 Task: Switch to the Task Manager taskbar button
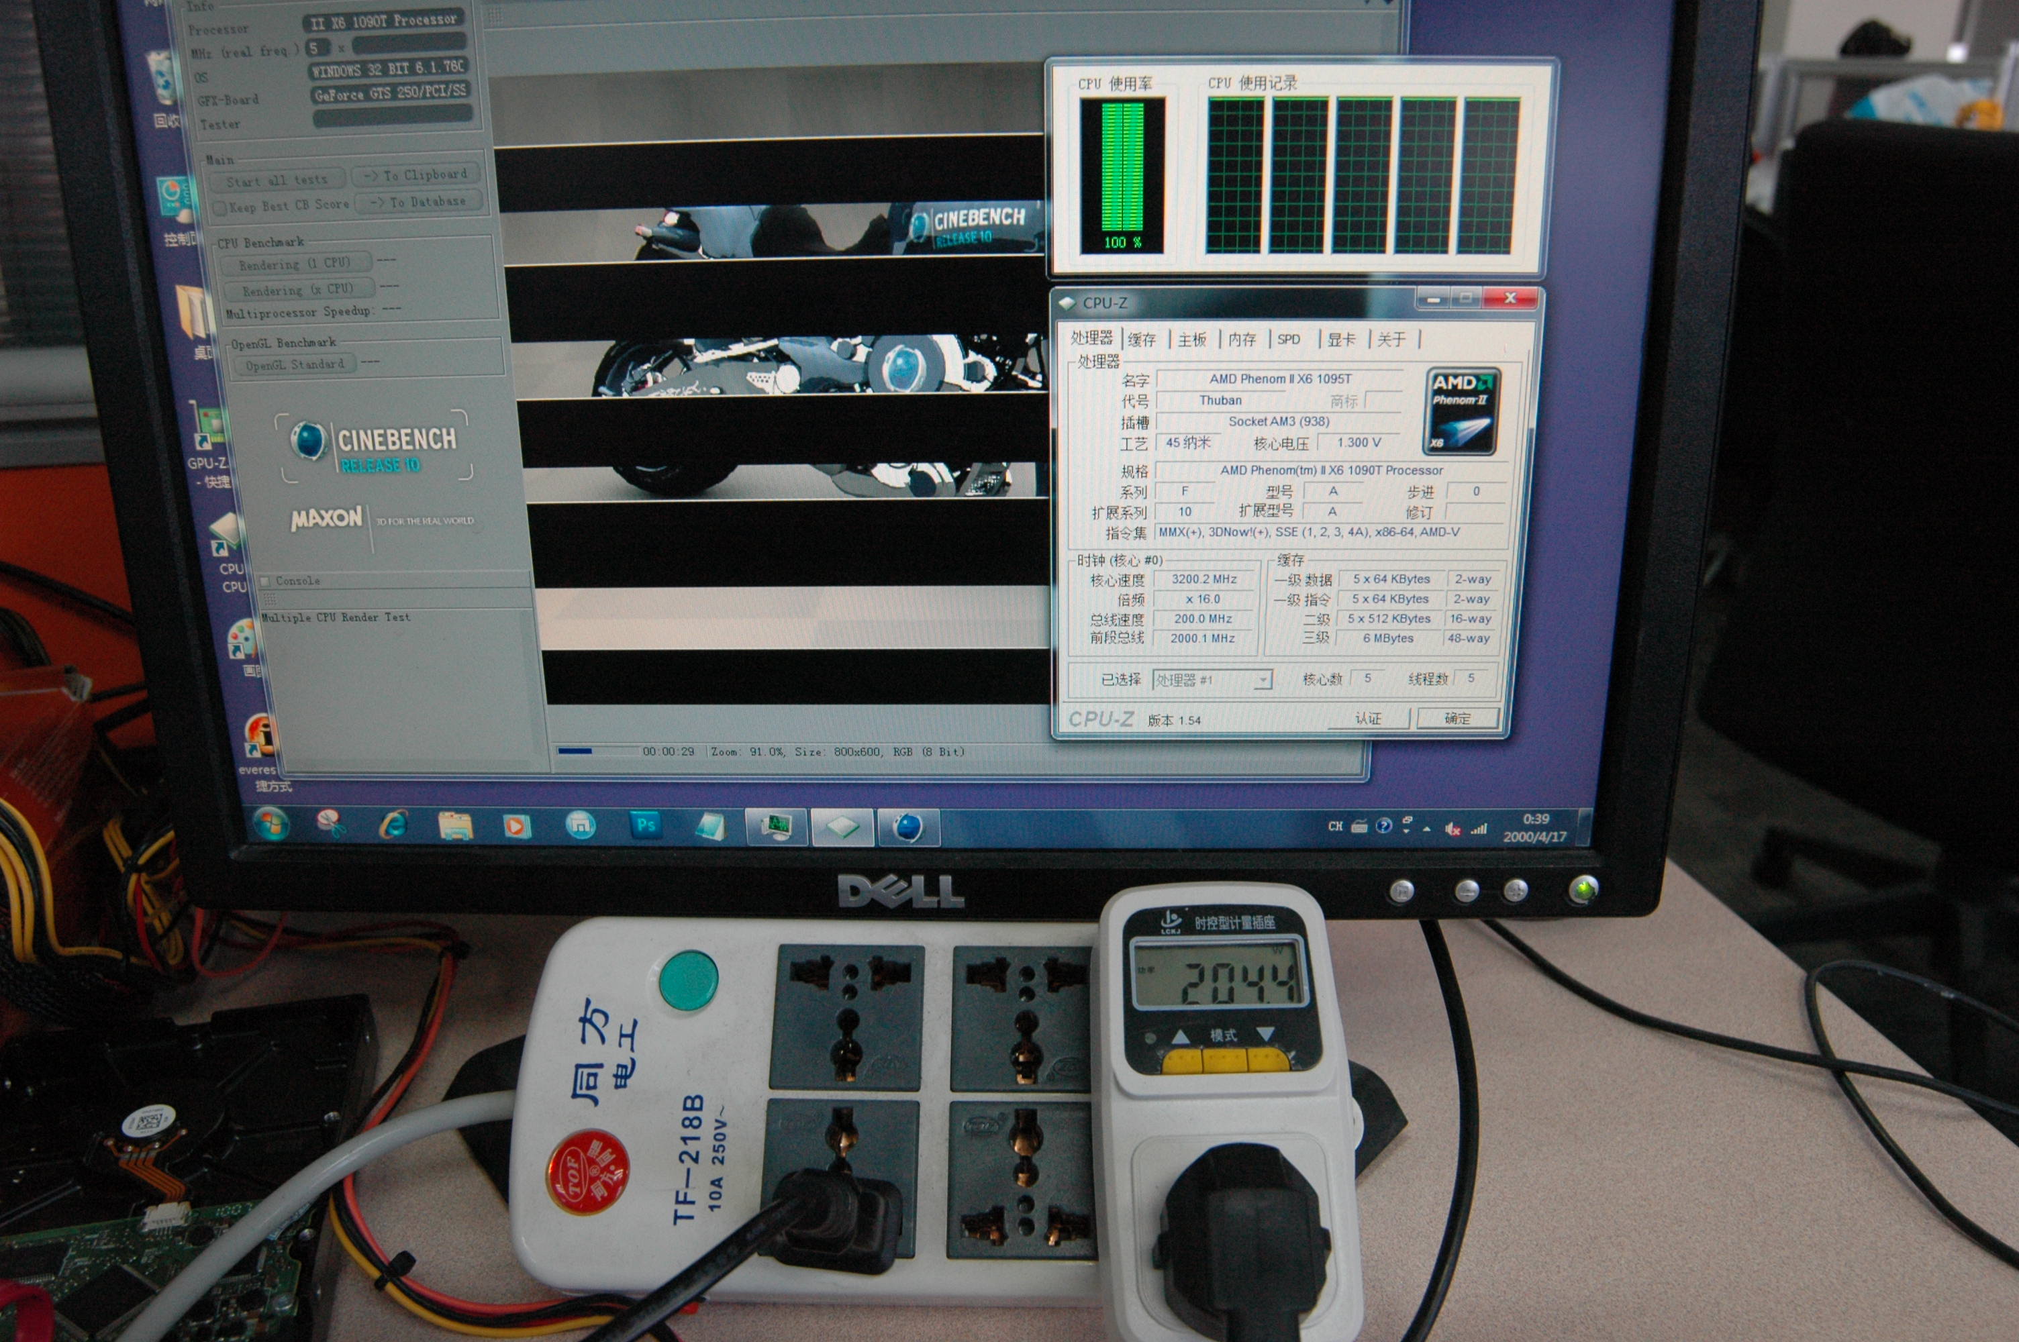(x=777, y=826)
